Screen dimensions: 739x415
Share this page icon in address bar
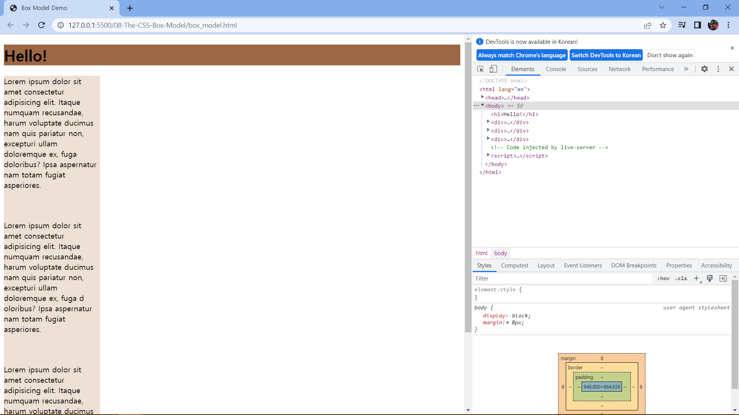[x=647, y=25]
